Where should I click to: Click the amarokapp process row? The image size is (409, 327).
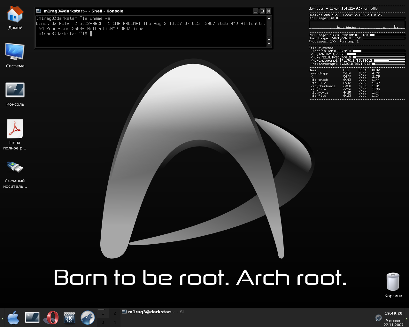(x=345, y=73)
